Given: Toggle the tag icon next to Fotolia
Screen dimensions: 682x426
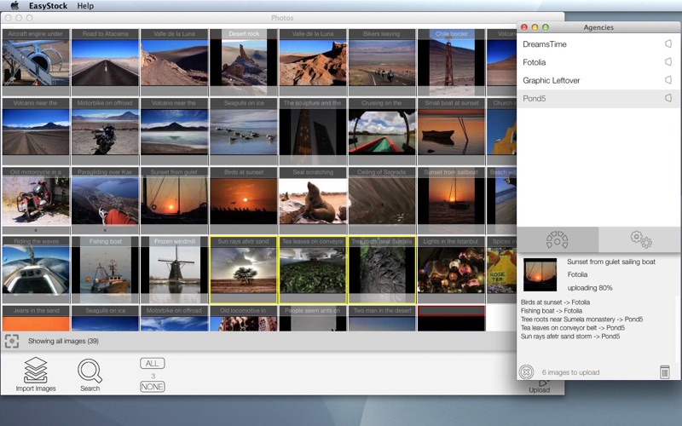Looking at the screenshot, I should pos(668,62).
